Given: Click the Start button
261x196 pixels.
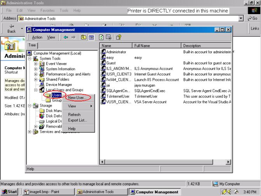Looking at the screenshot, I should 10,192.
